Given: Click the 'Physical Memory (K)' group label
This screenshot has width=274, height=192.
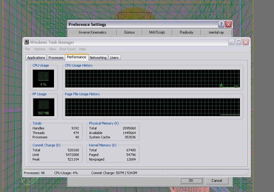Looking at the screenshot, I should click(104, 123).
